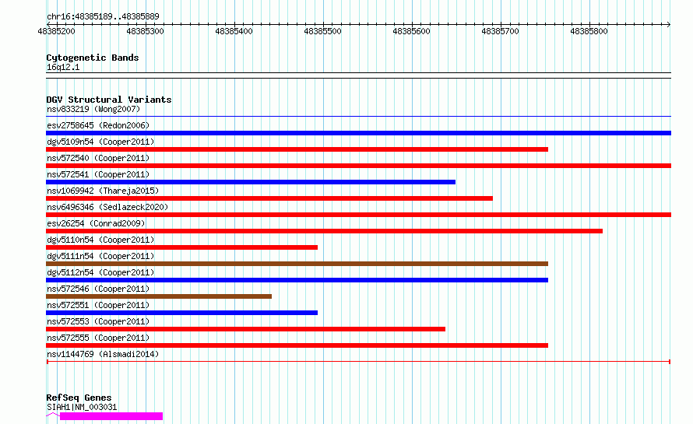Select esv26254 (Conrad2009) variant label

pos(96,223)
